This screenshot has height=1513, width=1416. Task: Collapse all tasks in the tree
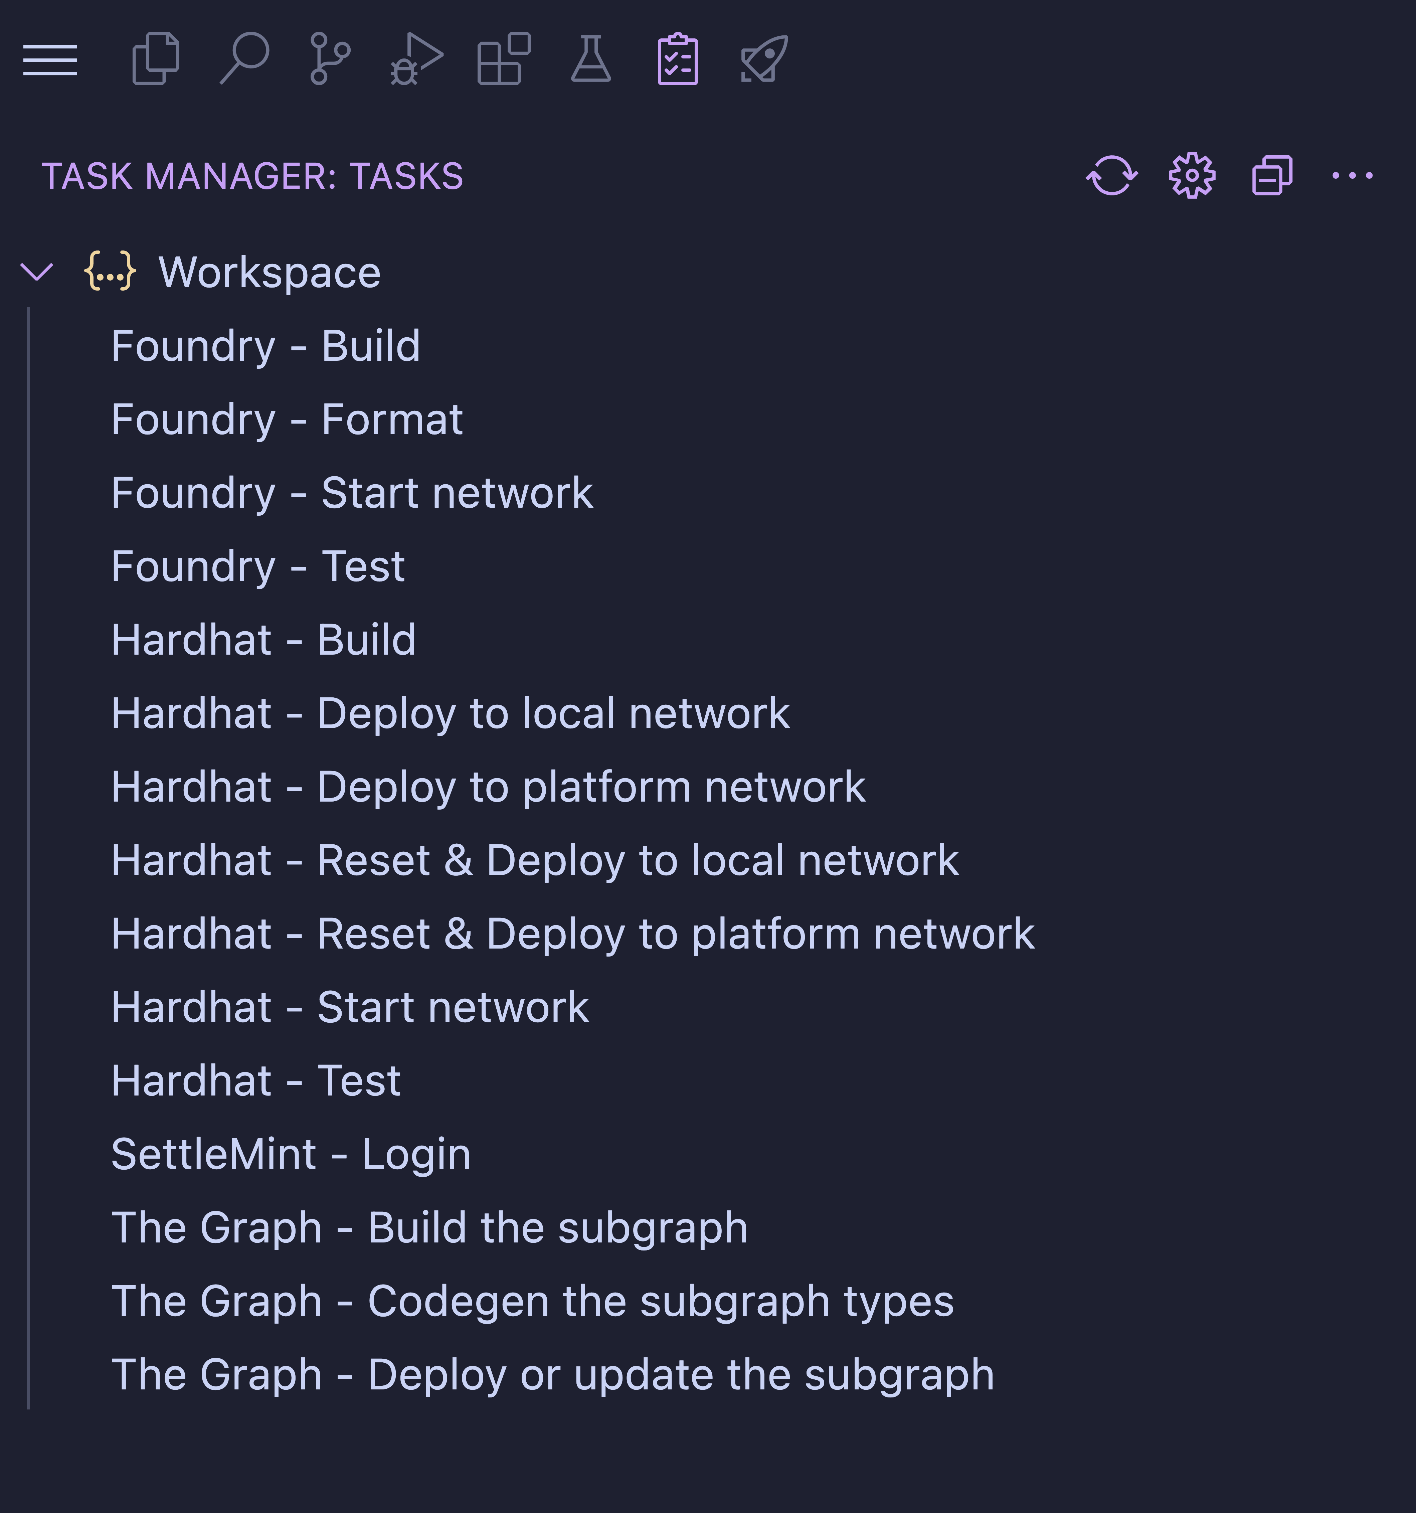(x=1272, y=176)
